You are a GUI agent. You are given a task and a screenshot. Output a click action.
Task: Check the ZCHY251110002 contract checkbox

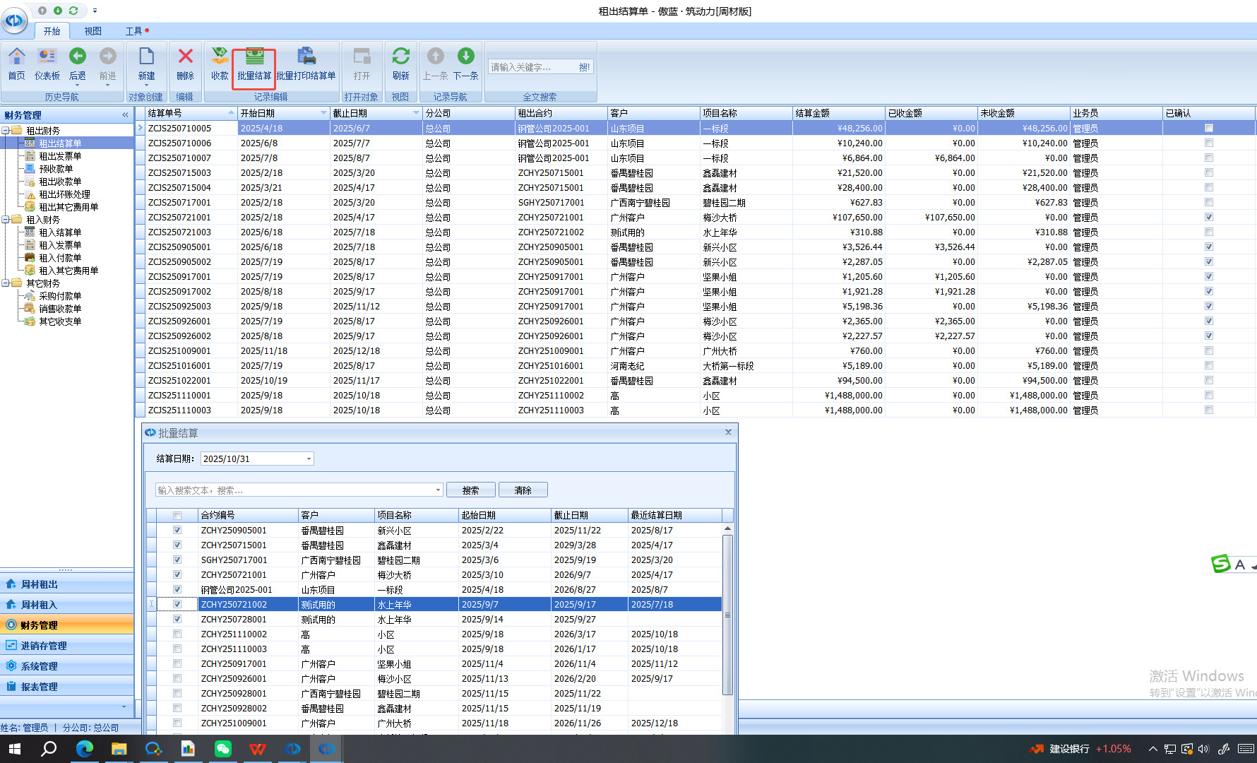point(177,634)
